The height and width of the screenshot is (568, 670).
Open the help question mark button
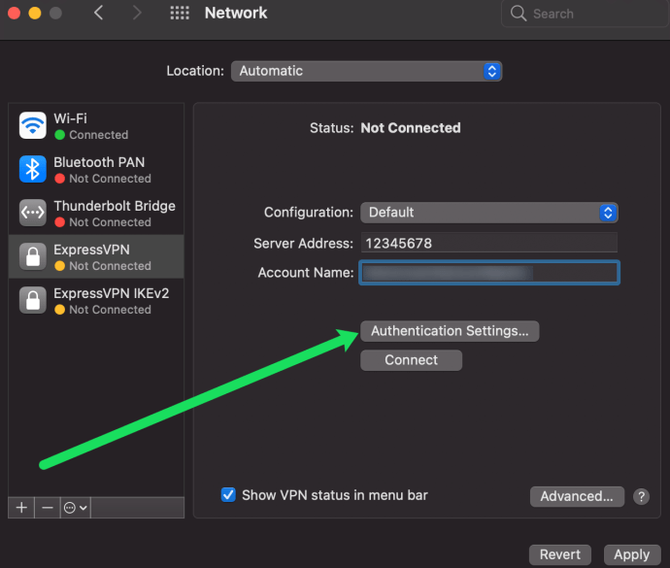tap(641, 496)
